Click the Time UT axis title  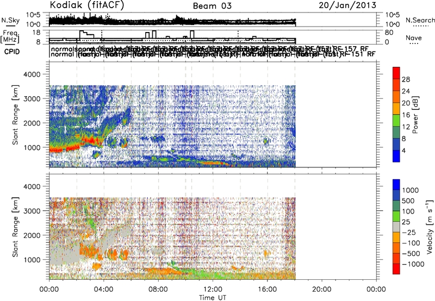pos(213,297)
